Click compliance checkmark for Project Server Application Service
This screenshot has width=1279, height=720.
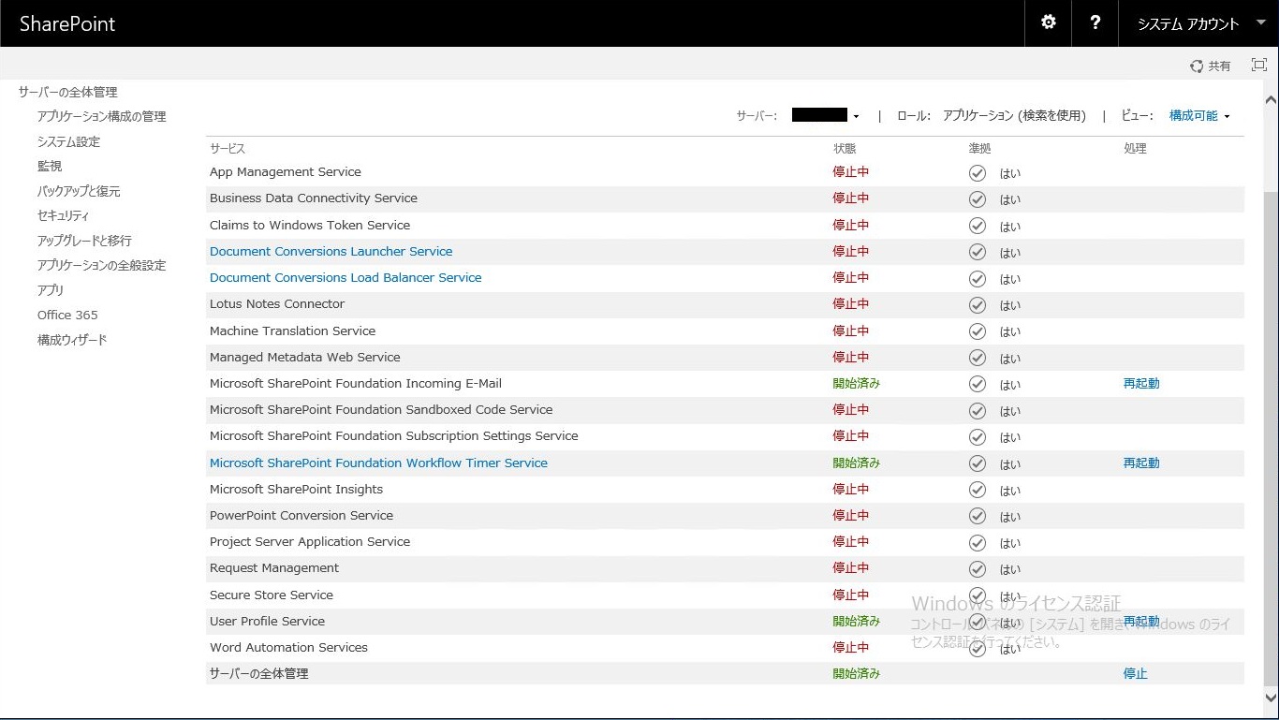[x=978, y=542]
